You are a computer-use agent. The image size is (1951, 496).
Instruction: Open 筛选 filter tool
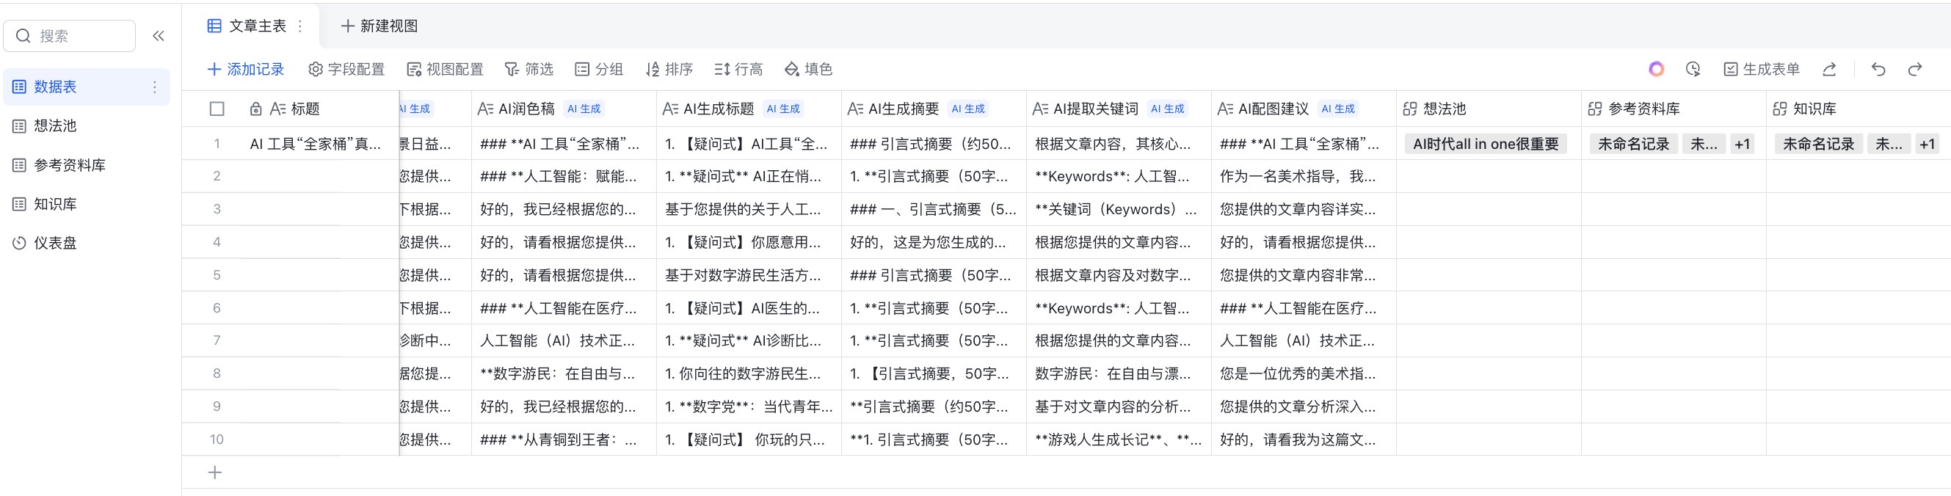pyautogui.click(x=528, y=70)
